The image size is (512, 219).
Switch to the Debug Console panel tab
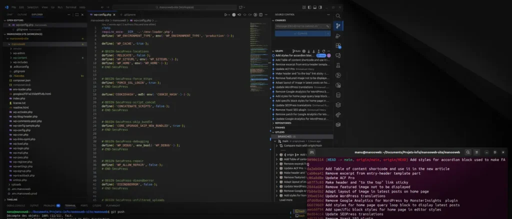[15, 206]
